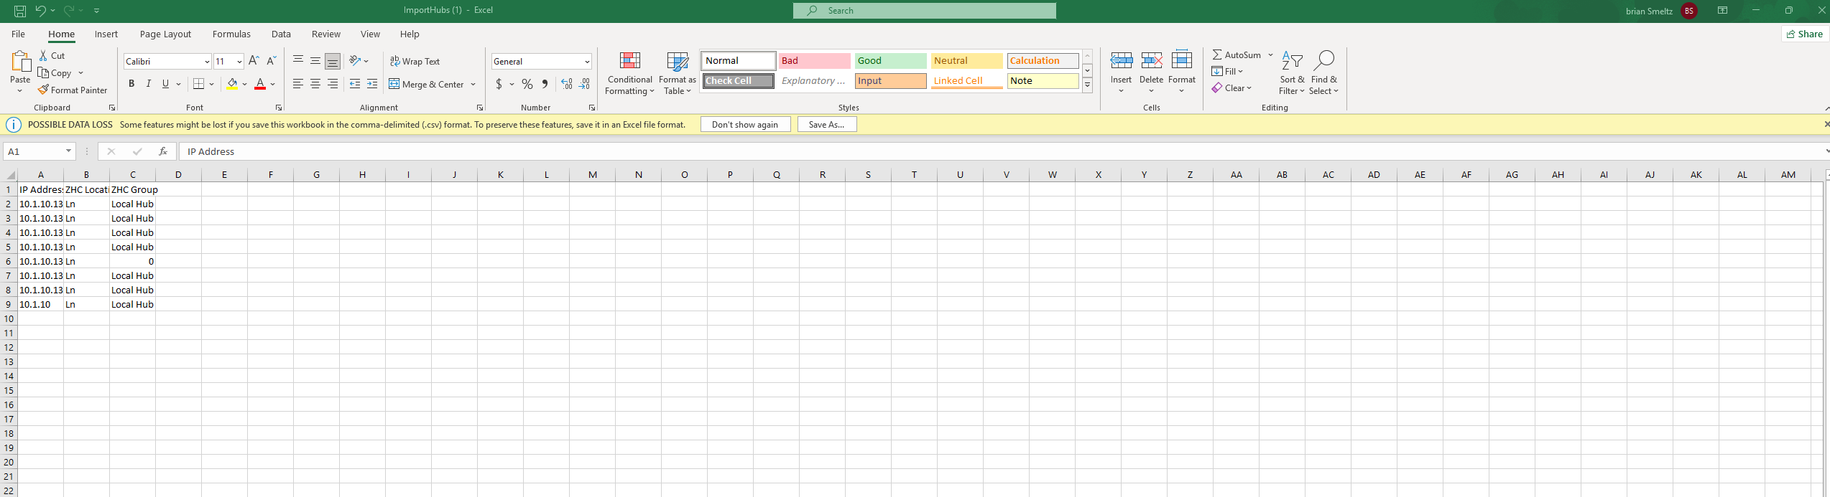Click the Save As... button
This screenshot has height=497, width=1830.
826,125
